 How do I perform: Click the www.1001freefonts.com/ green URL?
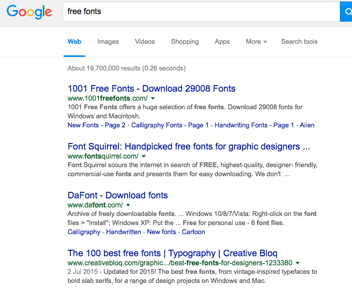(x=107, y=98)
